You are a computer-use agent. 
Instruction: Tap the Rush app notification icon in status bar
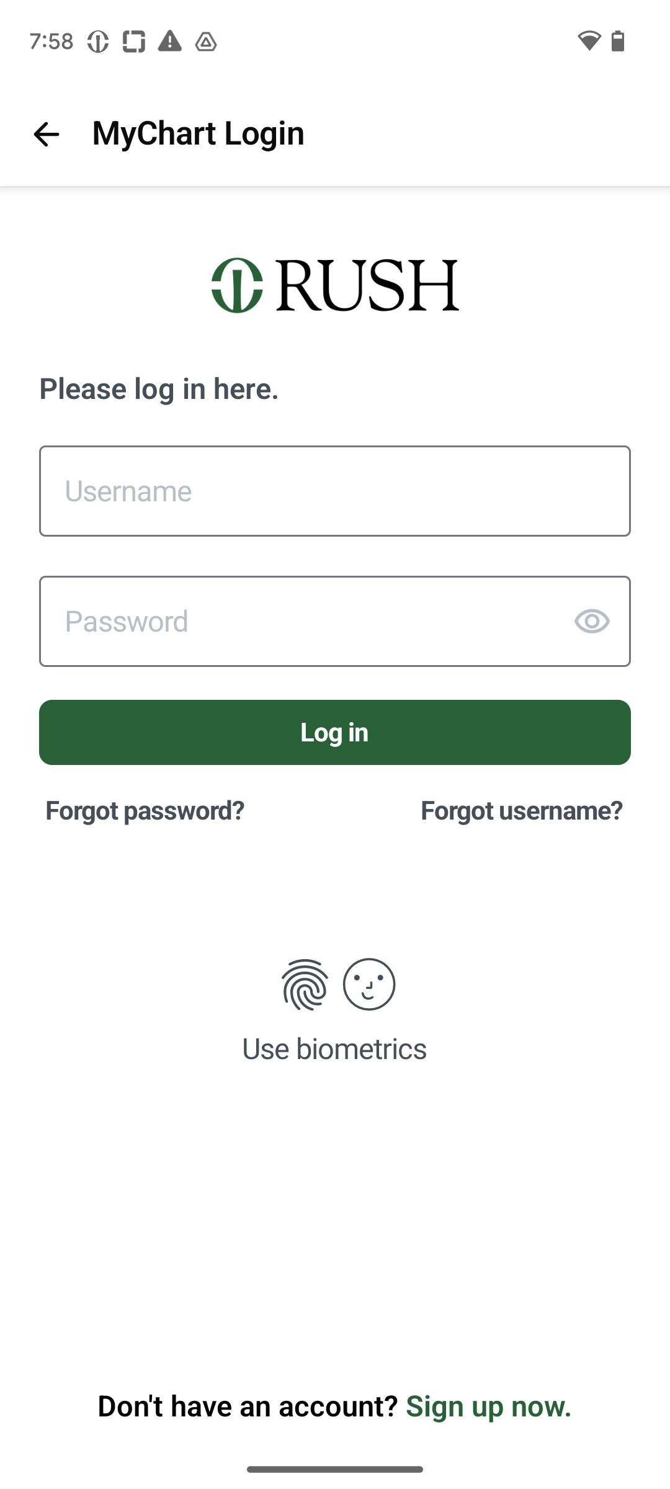(98, 42)
